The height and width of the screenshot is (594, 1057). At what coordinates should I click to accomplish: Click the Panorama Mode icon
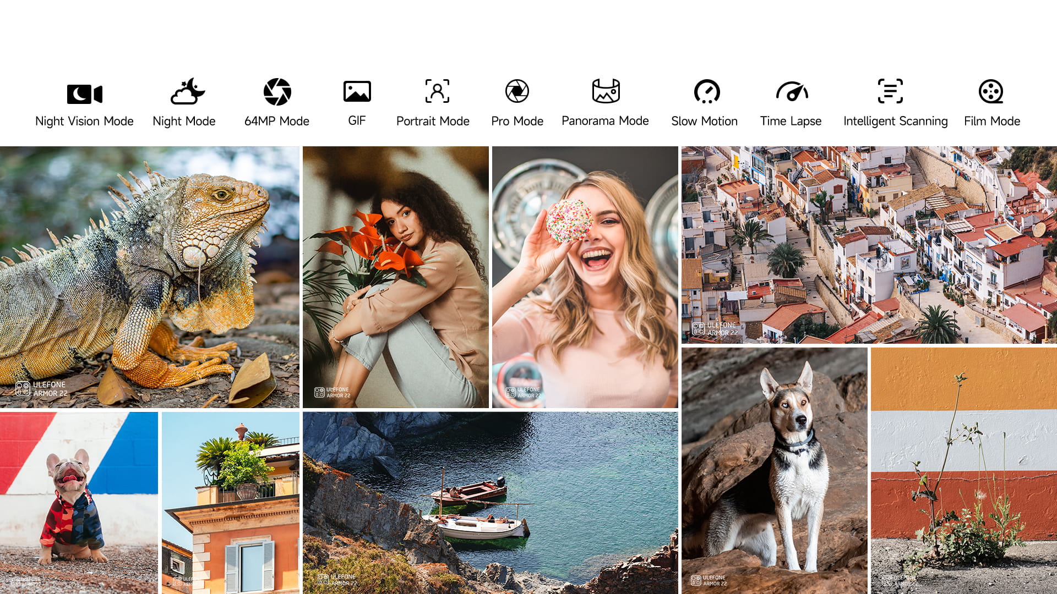click(x=606, y=91)
